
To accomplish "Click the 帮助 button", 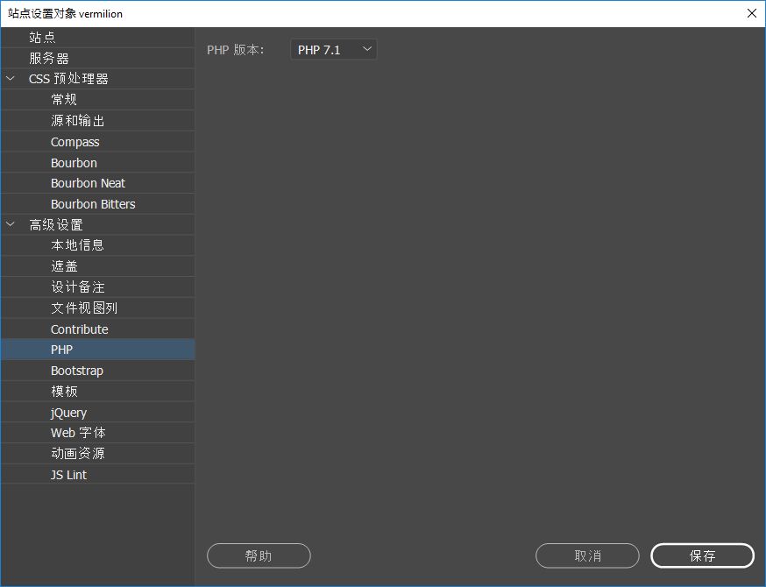I will (259, 555).
